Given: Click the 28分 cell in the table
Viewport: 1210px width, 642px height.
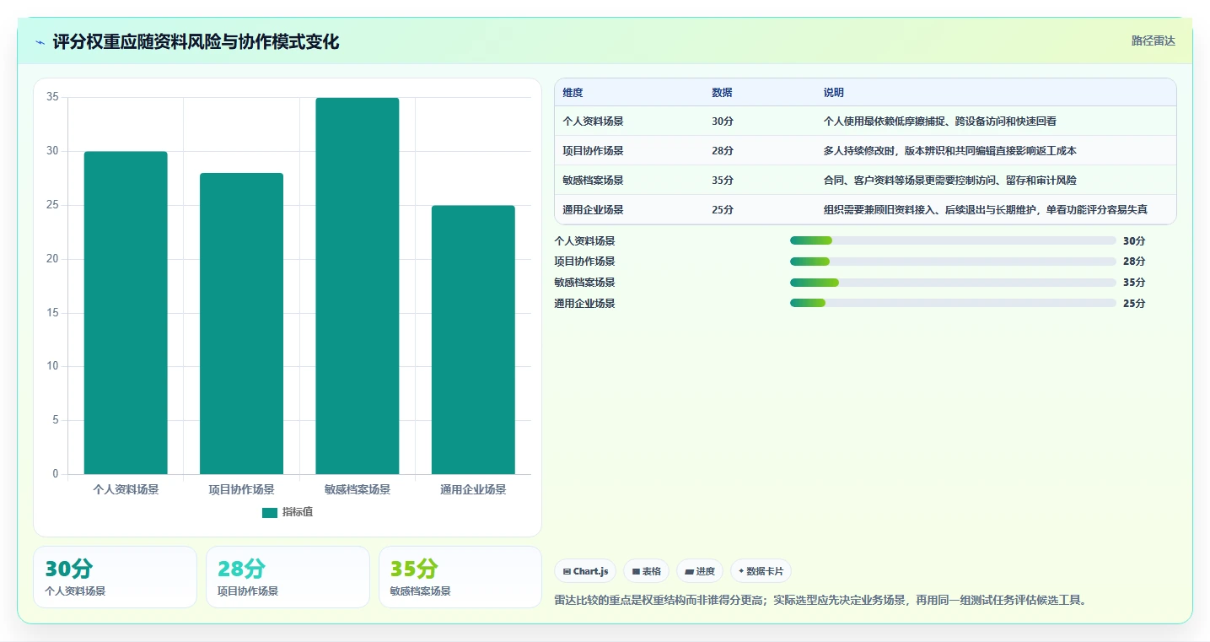Looking at the screenshot, I should [723, 151].
